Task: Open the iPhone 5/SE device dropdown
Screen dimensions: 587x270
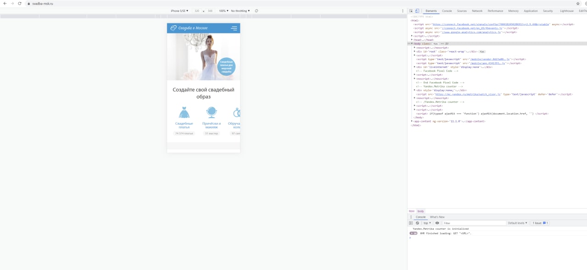Action: (x=179, y=11)
